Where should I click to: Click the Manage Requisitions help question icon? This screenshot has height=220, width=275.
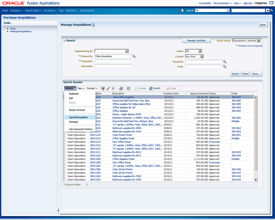93,25
